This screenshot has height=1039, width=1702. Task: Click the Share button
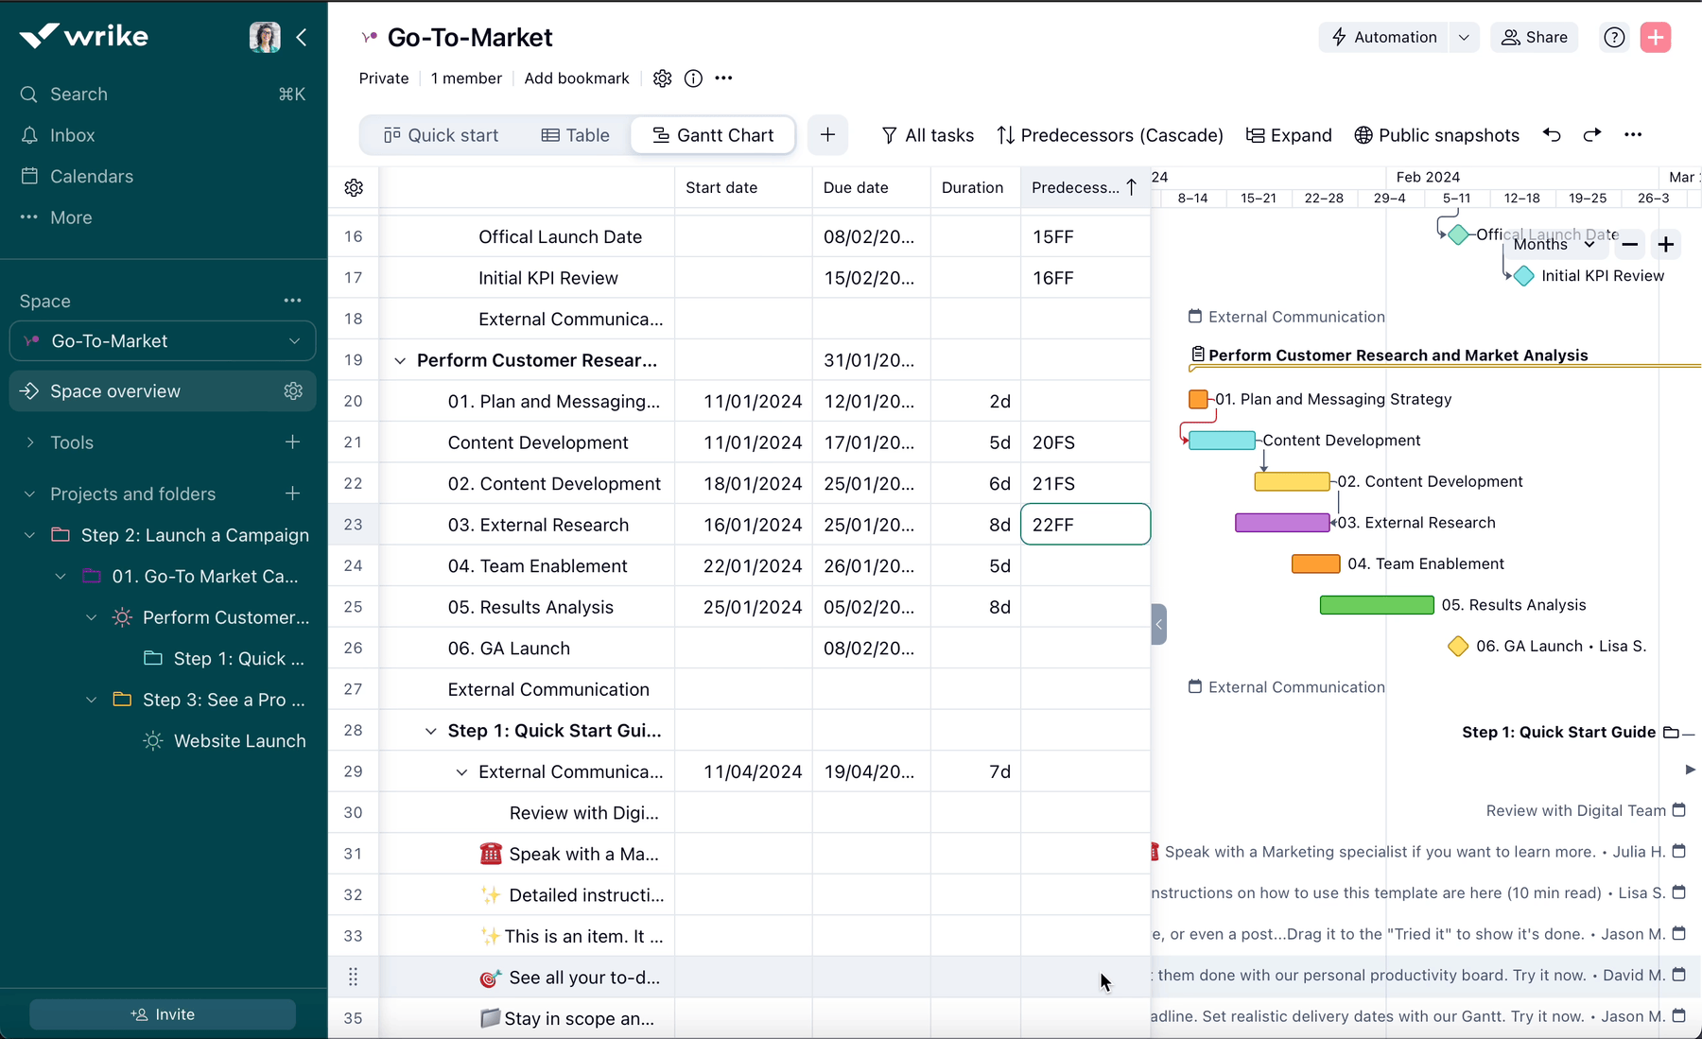[1534, 37]
